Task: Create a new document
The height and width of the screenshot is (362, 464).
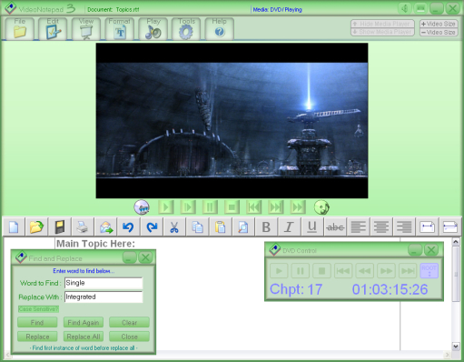Action: pos(14,226)
